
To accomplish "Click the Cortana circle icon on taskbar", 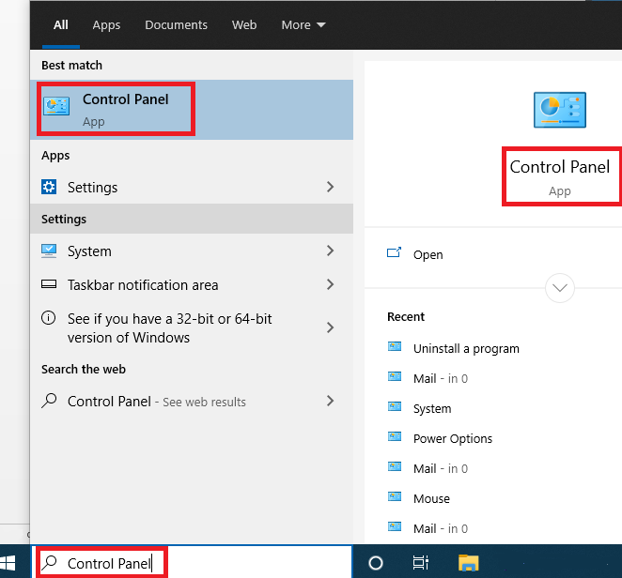I will [375, 563].
